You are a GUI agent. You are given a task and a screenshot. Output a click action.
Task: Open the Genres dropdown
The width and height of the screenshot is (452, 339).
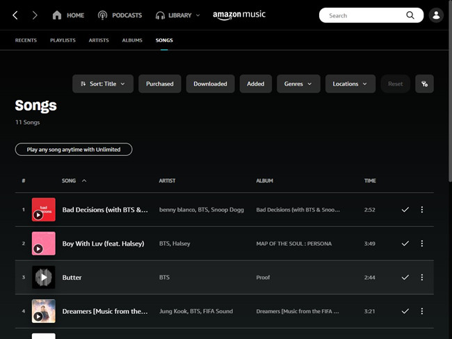tap(298, 84)
